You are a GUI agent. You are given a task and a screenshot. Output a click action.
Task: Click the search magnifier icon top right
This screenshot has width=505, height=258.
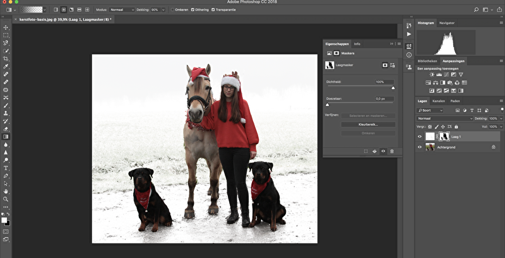pos(477,9)
